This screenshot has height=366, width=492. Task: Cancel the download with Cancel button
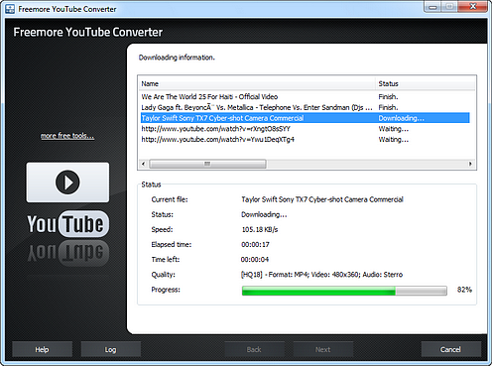tap(450, 349)
